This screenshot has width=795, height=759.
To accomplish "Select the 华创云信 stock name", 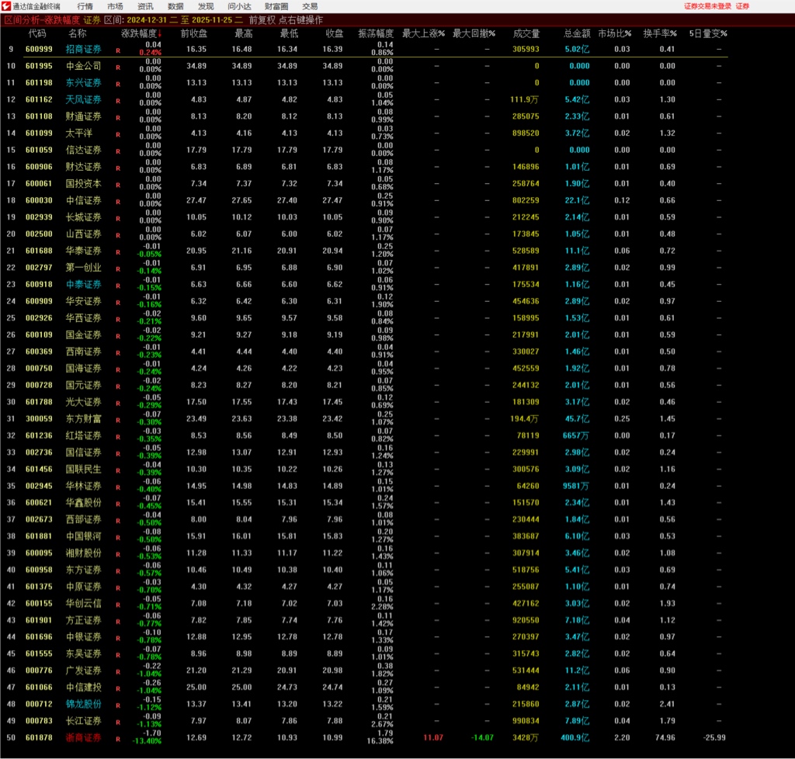I will pos(84,604).
